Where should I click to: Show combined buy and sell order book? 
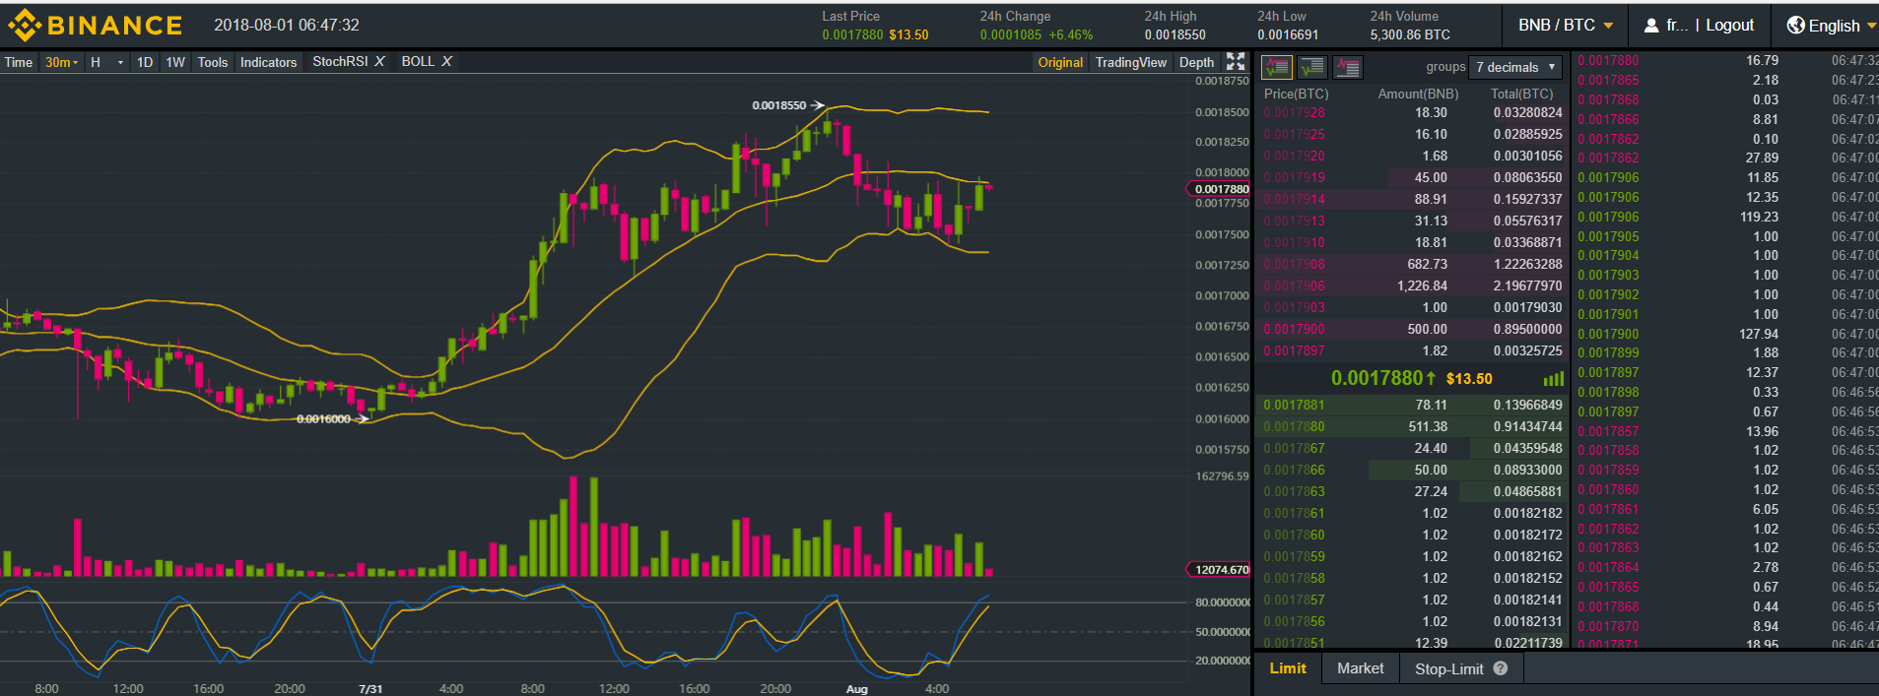click(x=1276, y=67)
